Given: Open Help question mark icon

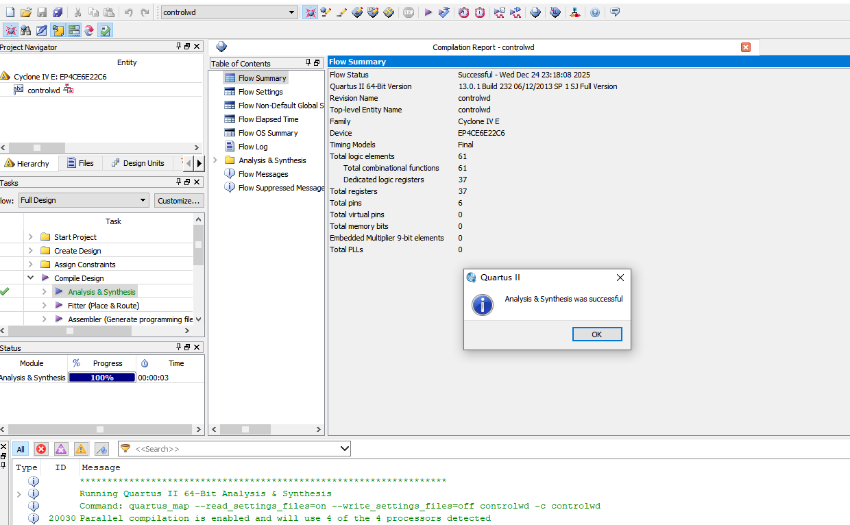Looking at the screenshot, I should [x=595, y=12].
